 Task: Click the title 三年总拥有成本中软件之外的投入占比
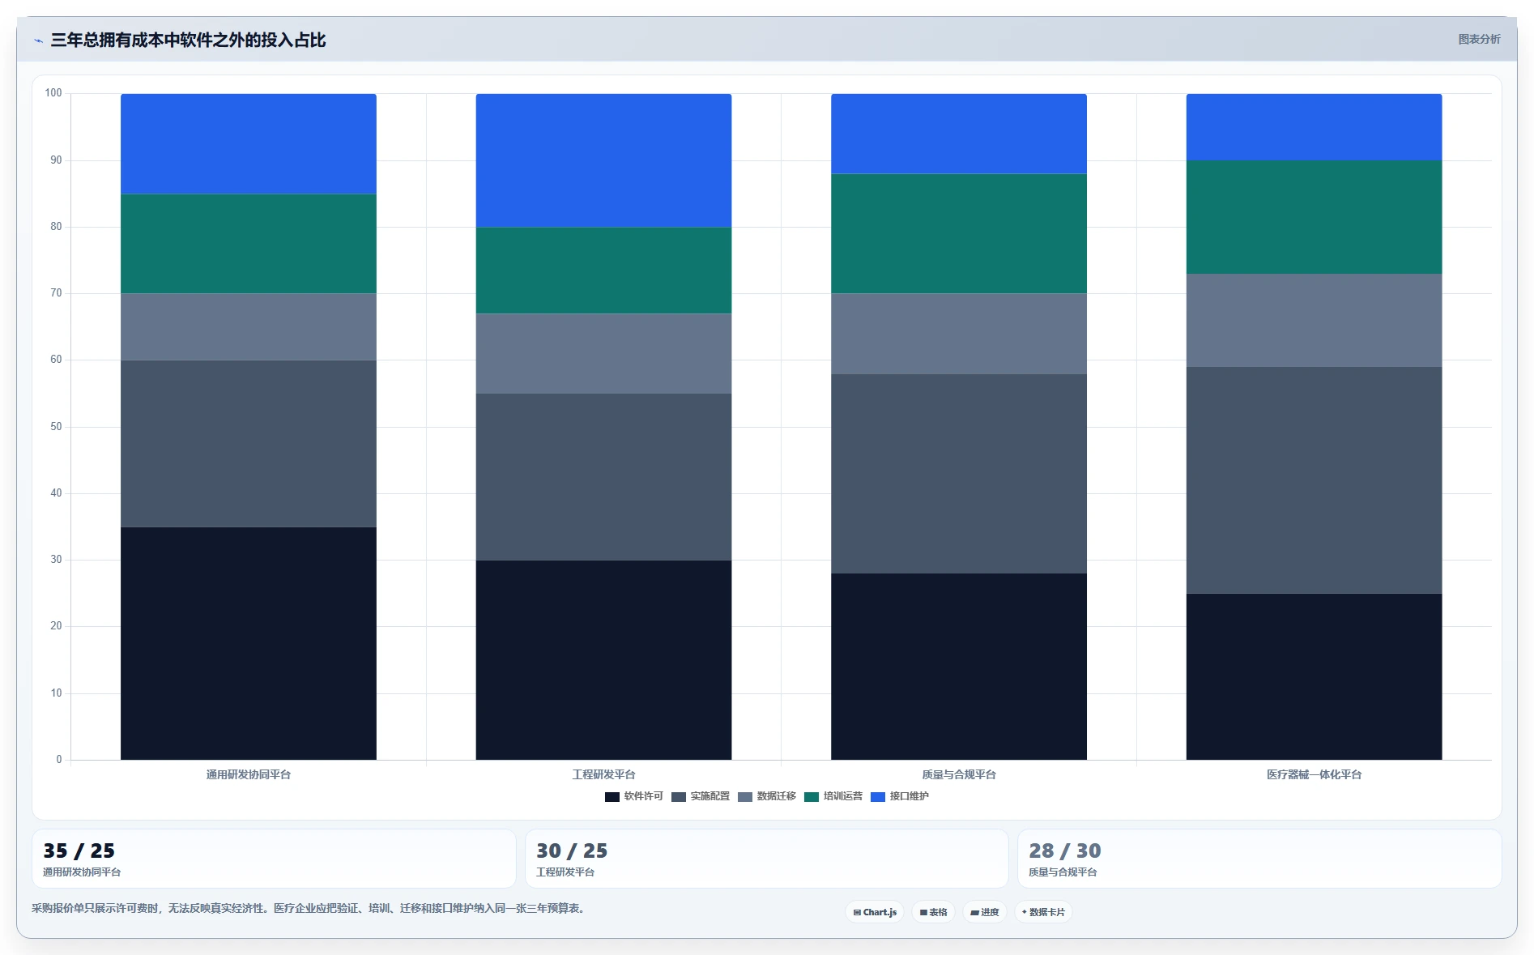(188, 40)
